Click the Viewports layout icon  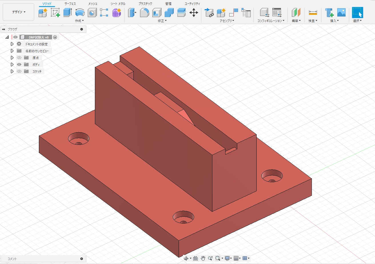[245, 258]
